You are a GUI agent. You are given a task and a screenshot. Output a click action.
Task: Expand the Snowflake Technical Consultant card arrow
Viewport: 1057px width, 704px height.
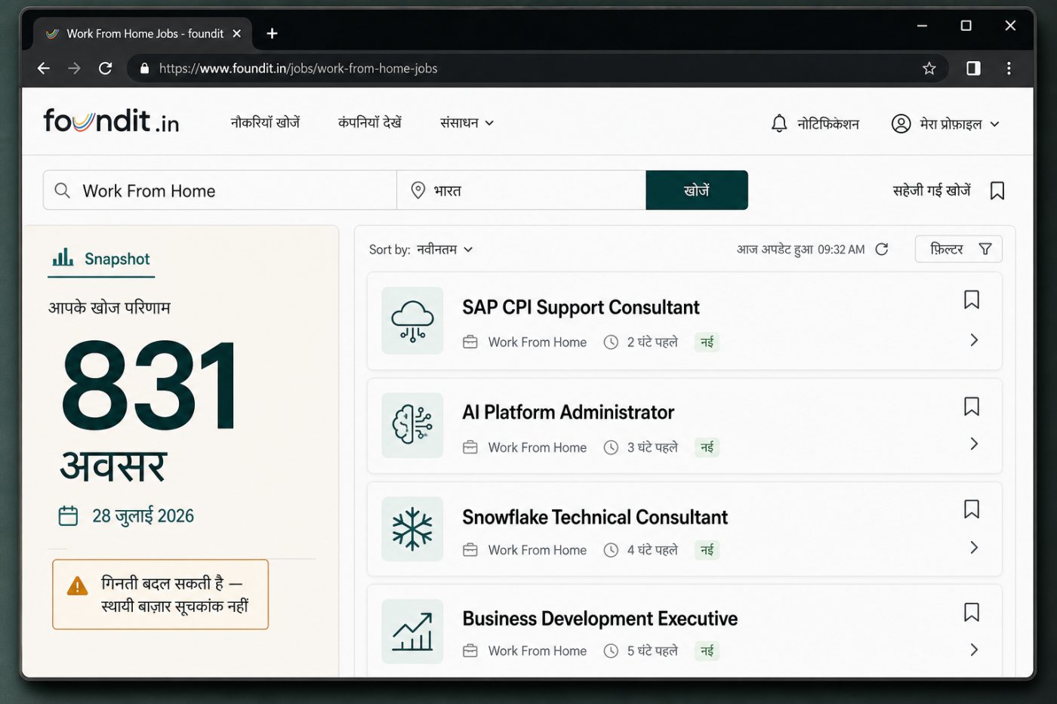(x=974, y=547)
